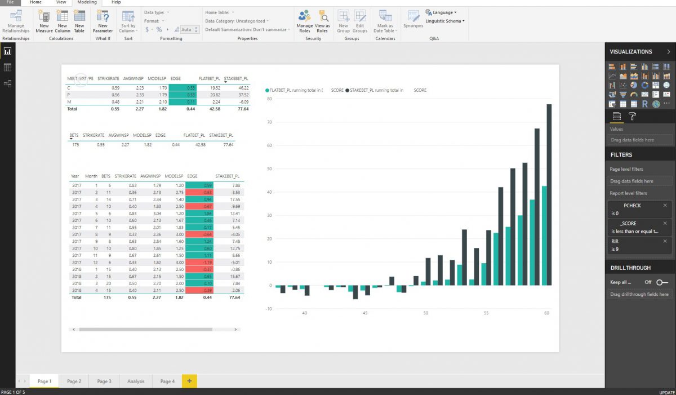The image size is (676, 395).
Task: Select the ArcGIS map visual icon
Action: tap(656, 104)
